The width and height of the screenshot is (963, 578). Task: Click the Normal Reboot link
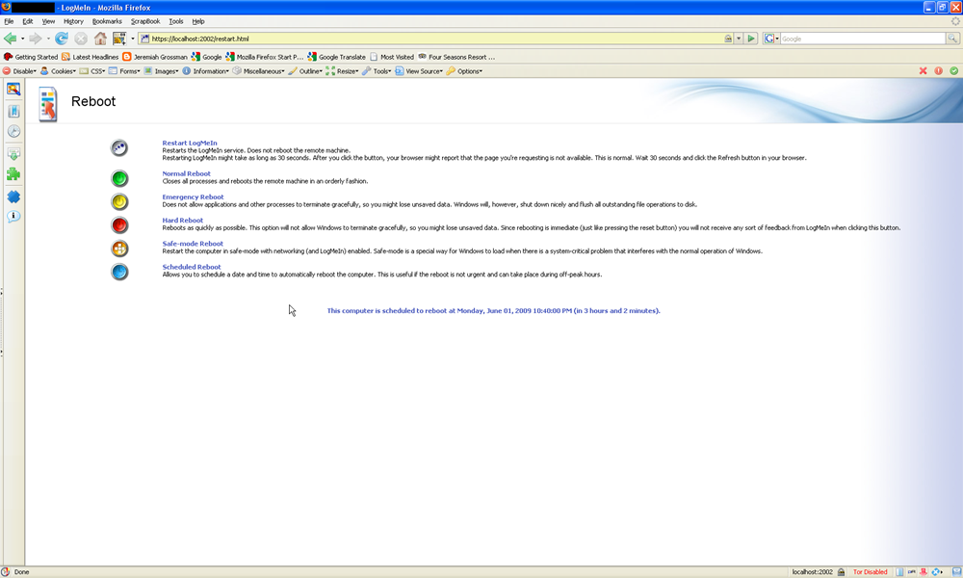pos(186,173)
